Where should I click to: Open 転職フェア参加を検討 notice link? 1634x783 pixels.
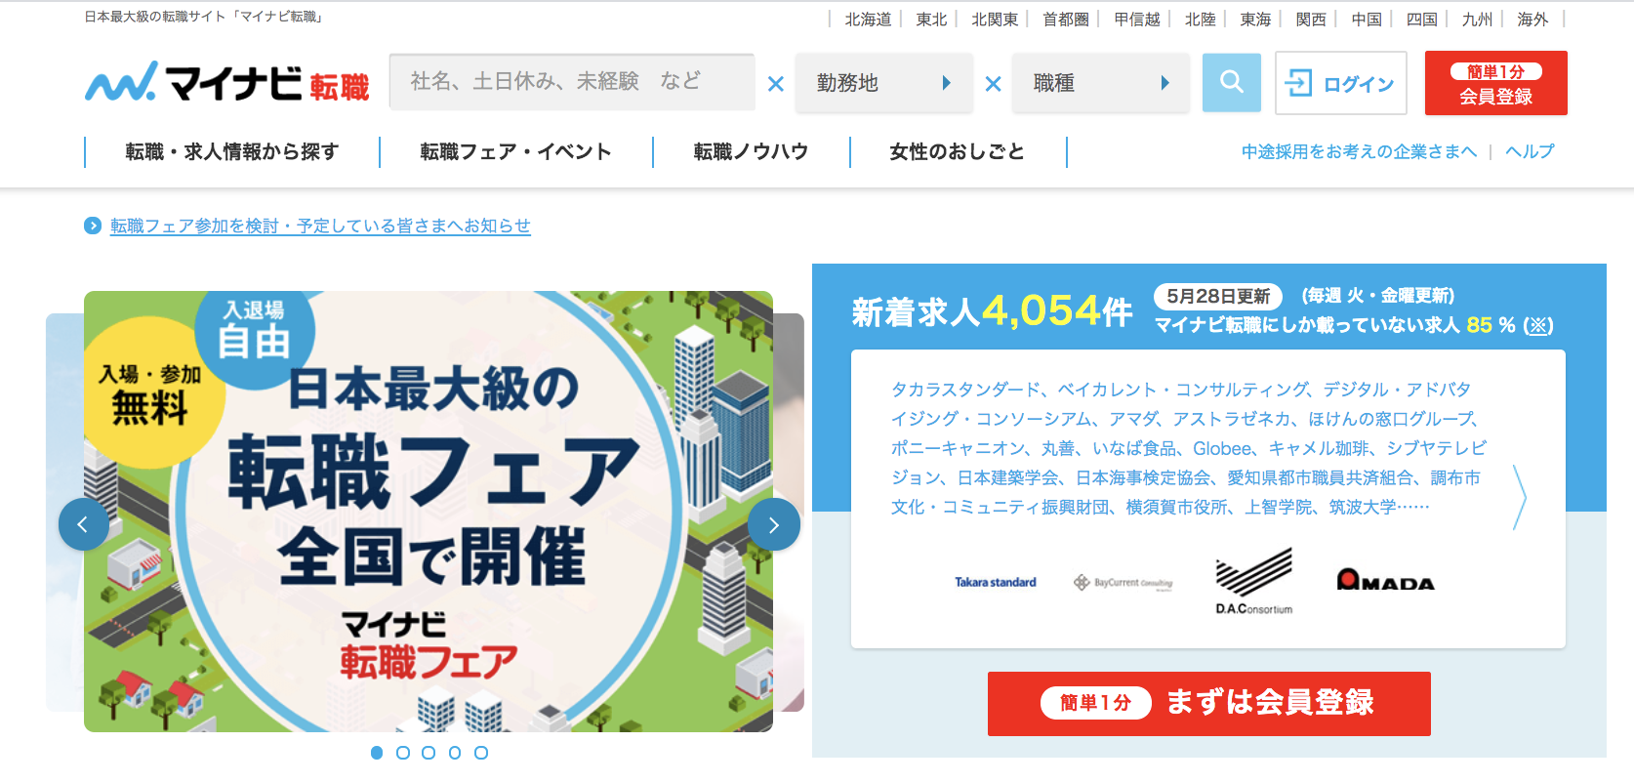click(x=320, y=226)
